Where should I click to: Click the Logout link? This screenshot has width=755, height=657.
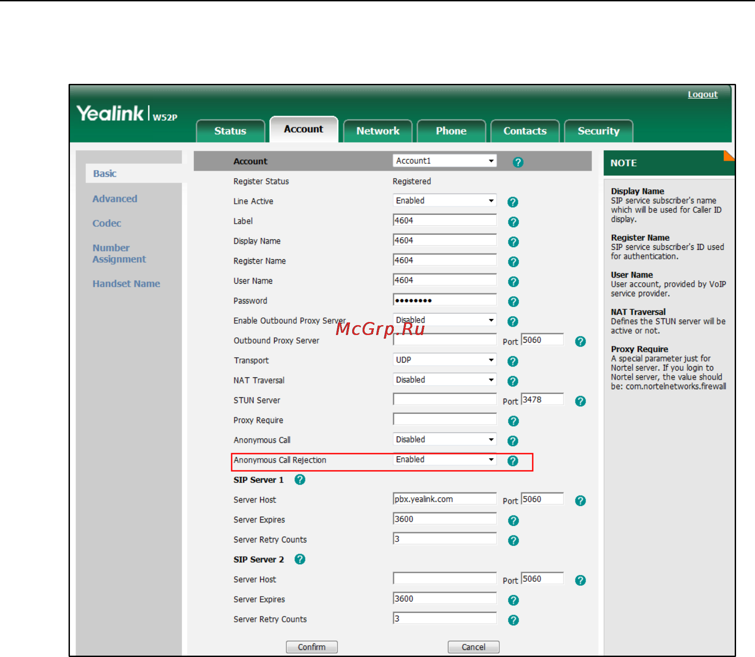(x=703, y=94)
